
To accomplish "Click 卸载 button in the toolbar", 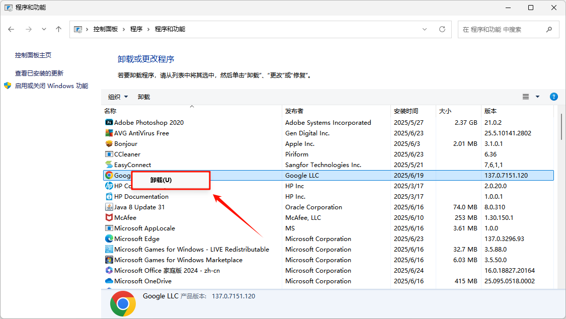I will point(144,97).
